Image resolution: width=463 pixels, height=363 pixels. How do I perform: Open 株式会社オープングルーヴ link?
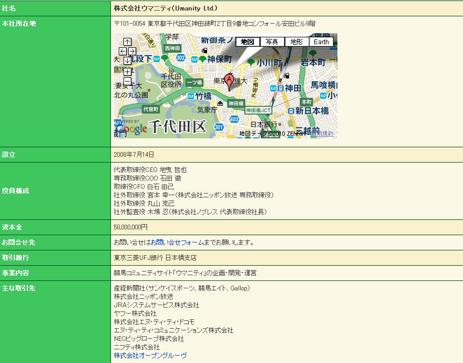pyautogui.click(x=150, y=355)
